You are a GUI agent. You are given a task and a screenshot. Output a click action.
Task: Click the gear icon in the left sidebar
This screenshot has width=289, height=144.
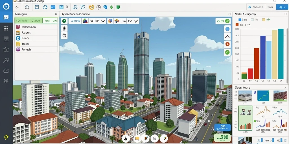6,81
